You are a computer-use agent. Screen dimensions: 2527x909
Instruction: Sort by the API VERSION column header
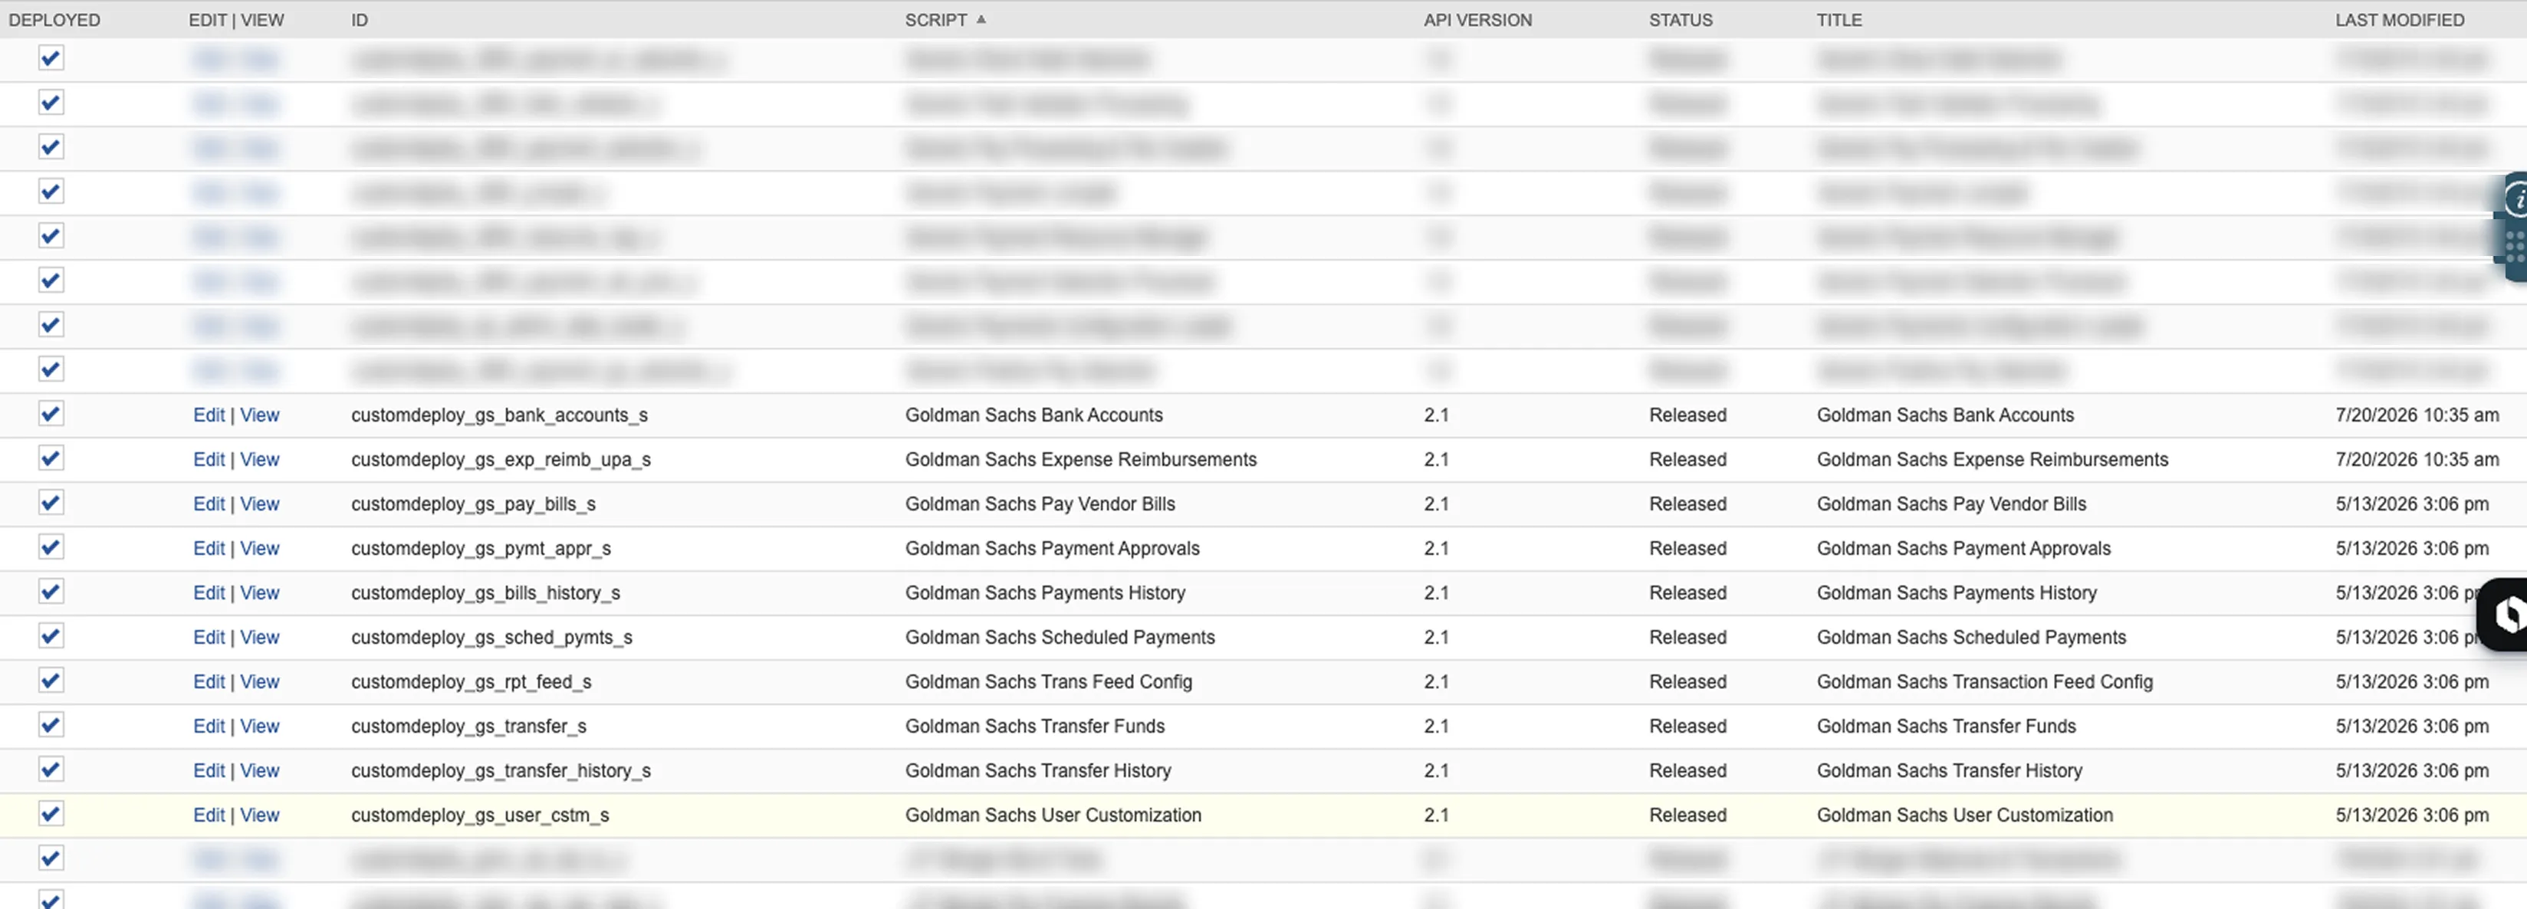tap(1477, 20)
